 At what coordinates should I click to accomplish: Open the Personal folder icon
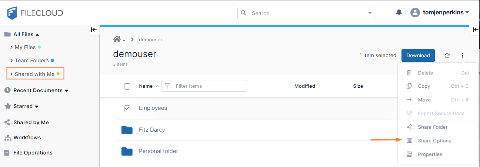coord(127,151)
